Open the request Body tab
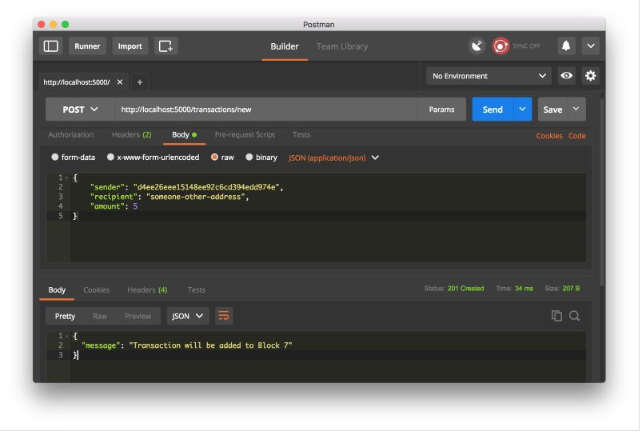This screenshot has height=435, width=642. (x=184, y=135)
